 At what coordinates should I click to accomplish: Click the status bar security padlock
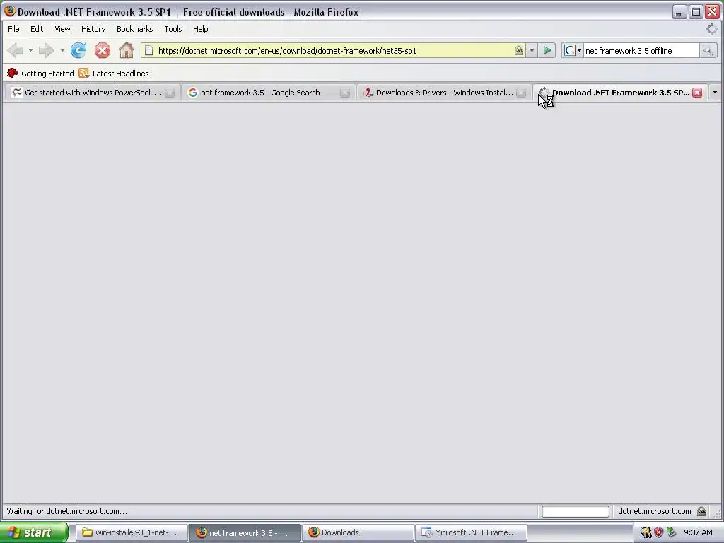click(x=701, y=511)
